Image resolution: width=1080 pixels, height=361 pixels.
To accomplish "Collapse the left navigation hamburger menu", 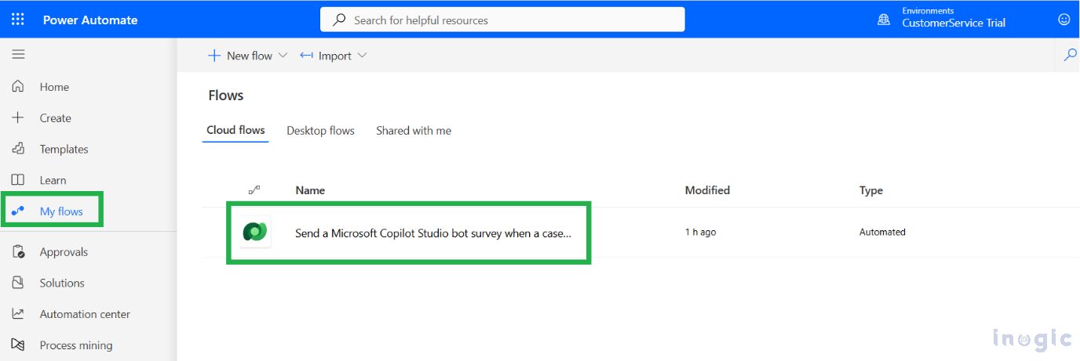I will point(18,54).
